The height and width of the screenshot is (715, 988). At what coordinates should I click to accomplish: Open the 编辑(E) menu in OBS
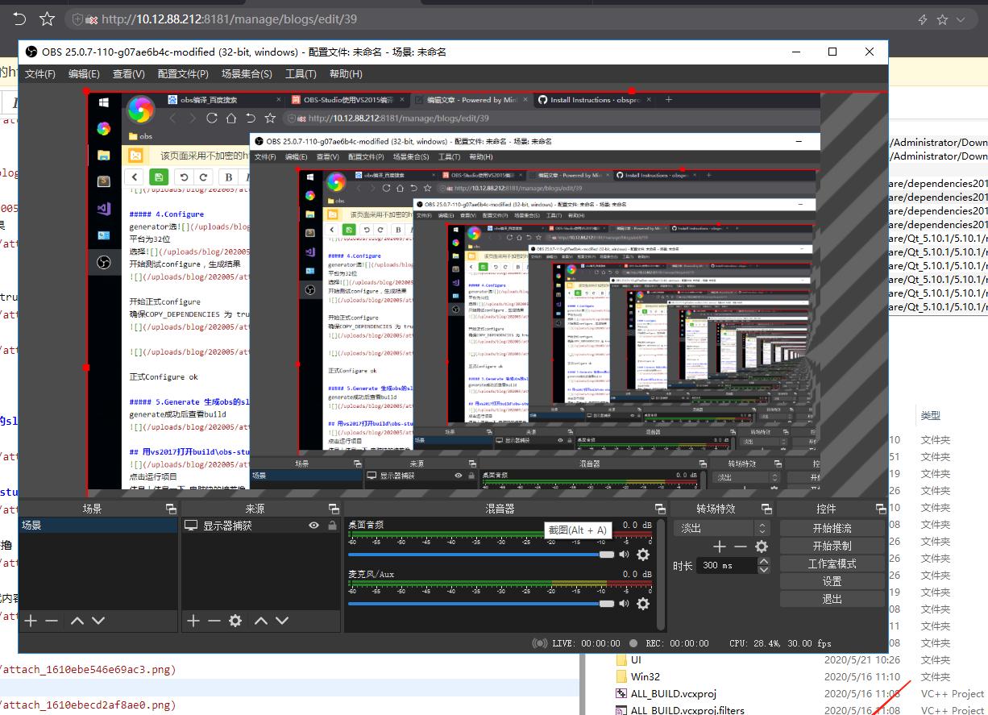click(84, 73)
